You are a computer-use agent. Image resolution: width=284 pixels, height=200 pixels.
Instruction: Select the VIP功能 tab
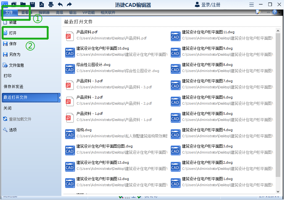[89, 13]
